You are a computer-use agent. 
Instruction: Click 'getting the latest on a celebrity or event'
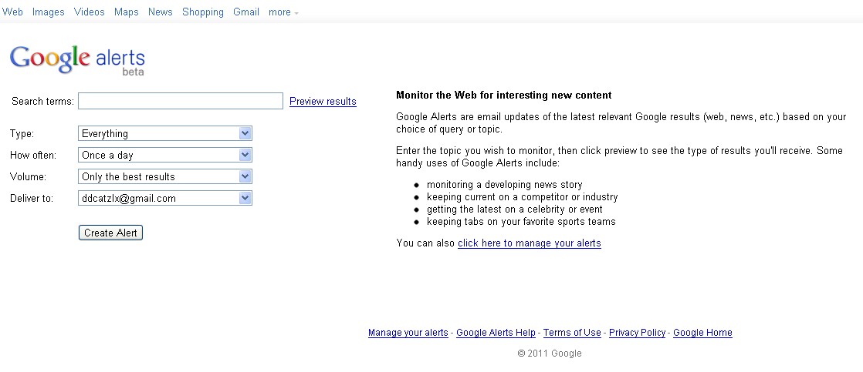point(515,209)
